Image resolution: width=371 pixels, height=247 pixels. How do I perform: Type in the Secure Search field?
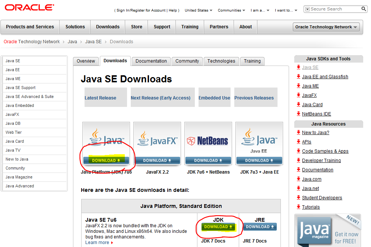[x=334, y=9]
